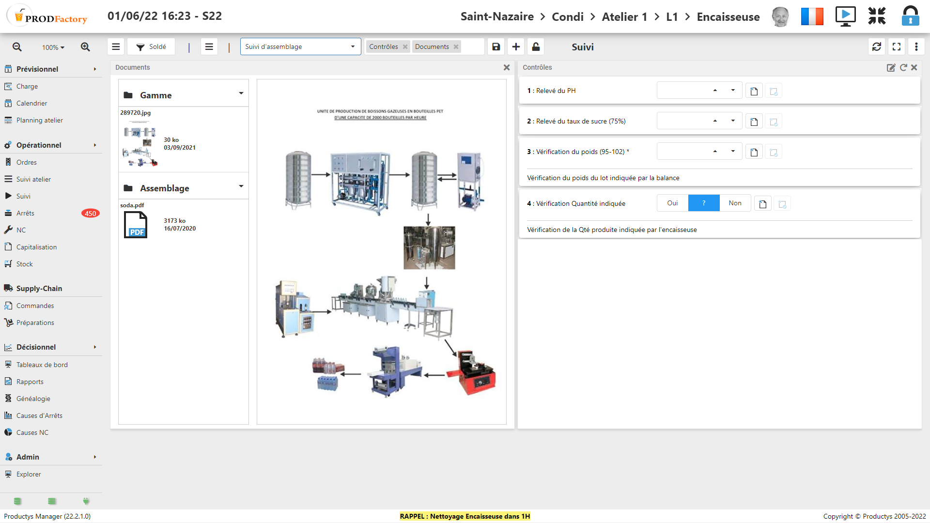Image resolution: width=930 pixels, height=523 pixels.
Task: Open the vertical three-dots options menu
Action: pos(916,47)
